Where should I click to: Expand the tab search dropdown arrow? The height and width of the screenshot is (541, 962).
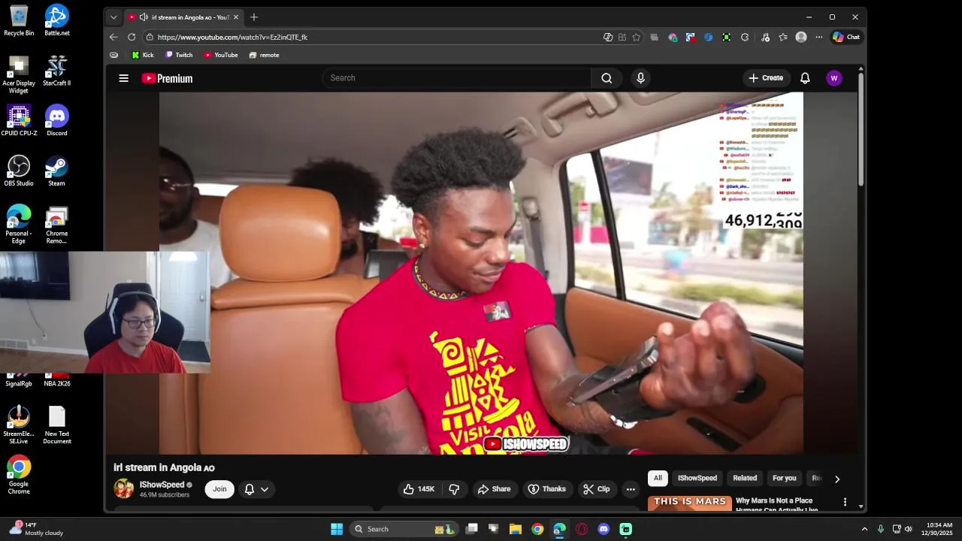point(113,17)
